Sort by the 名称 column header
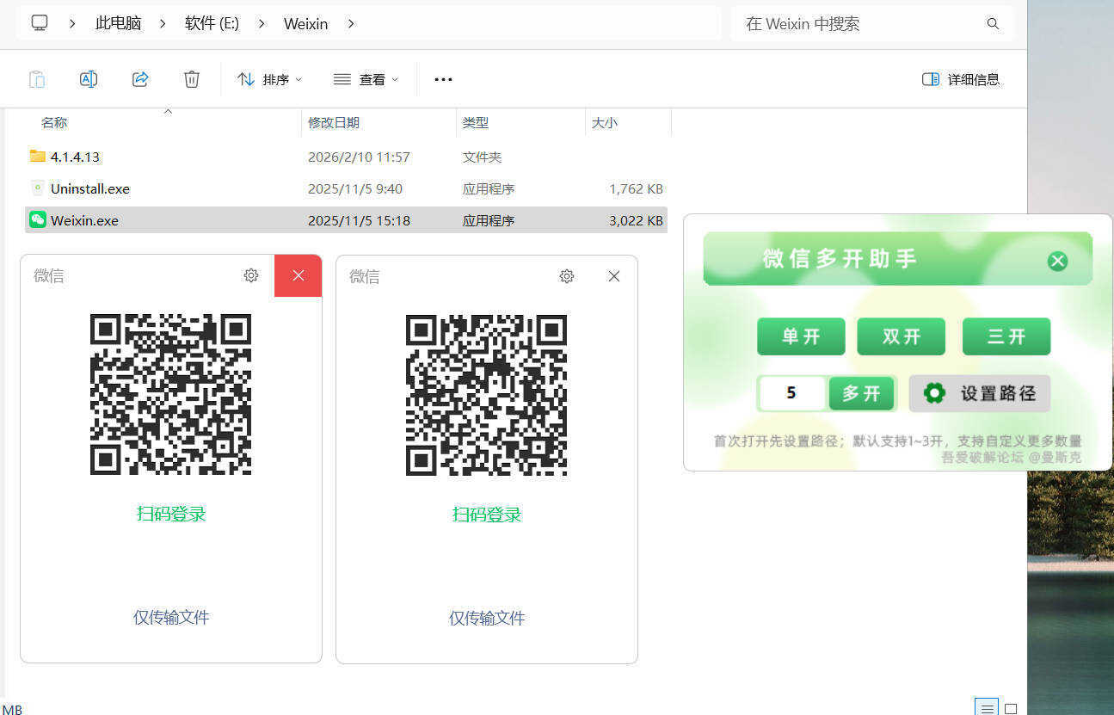 pyautogui.click(x=54, y=123)
